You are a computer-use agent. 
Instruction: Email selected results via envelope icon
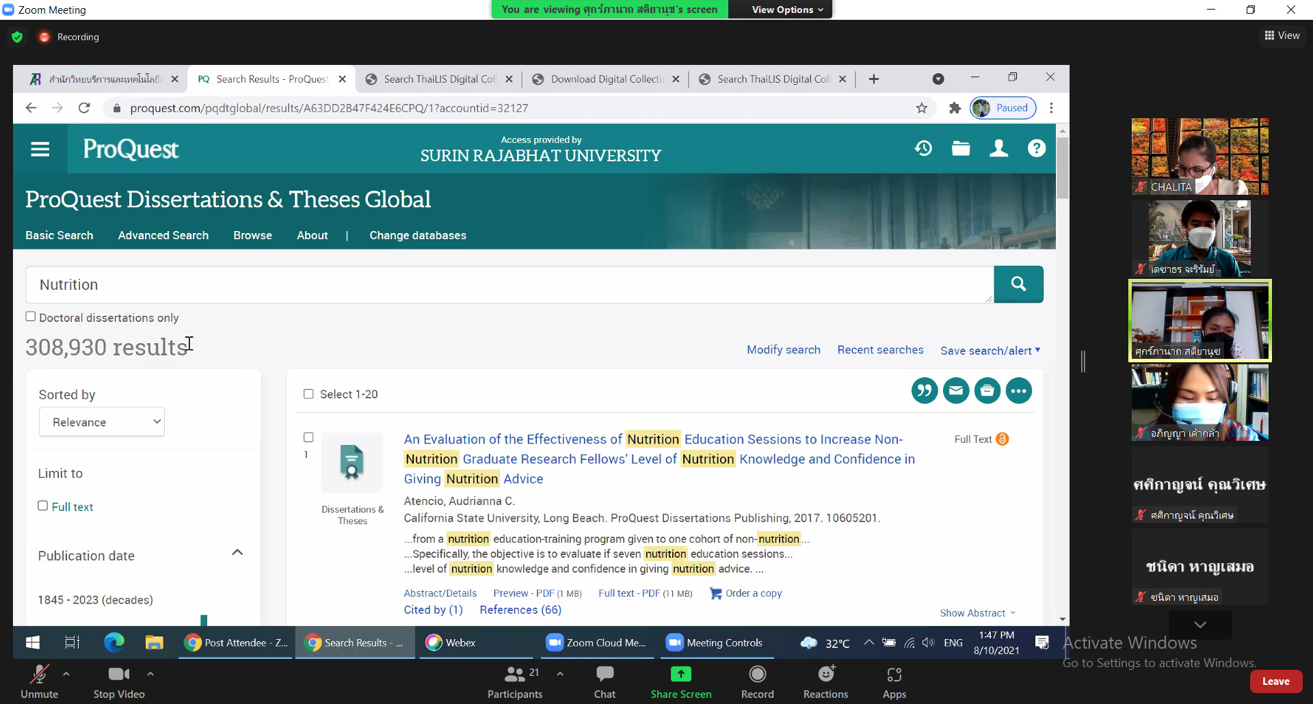(x=955, y=391)
